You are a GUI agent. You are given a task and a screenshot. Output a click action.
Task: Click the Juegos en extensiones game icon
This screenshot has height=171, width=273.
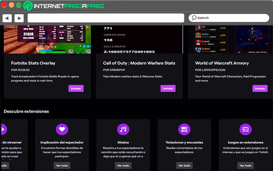click(x=245, y=129)
